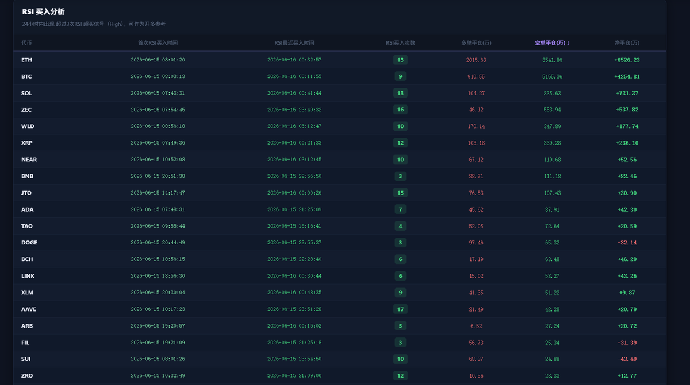The height and width of the screenshot is (385, 690).
Task: Select the XLM coin name
Action: (27, 293)
